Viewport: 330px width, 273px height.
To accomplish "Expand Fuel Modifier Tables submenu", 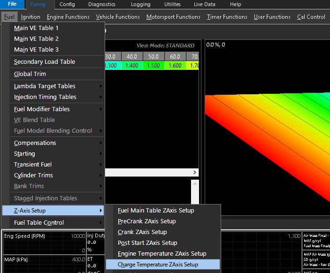I will 53,109.
